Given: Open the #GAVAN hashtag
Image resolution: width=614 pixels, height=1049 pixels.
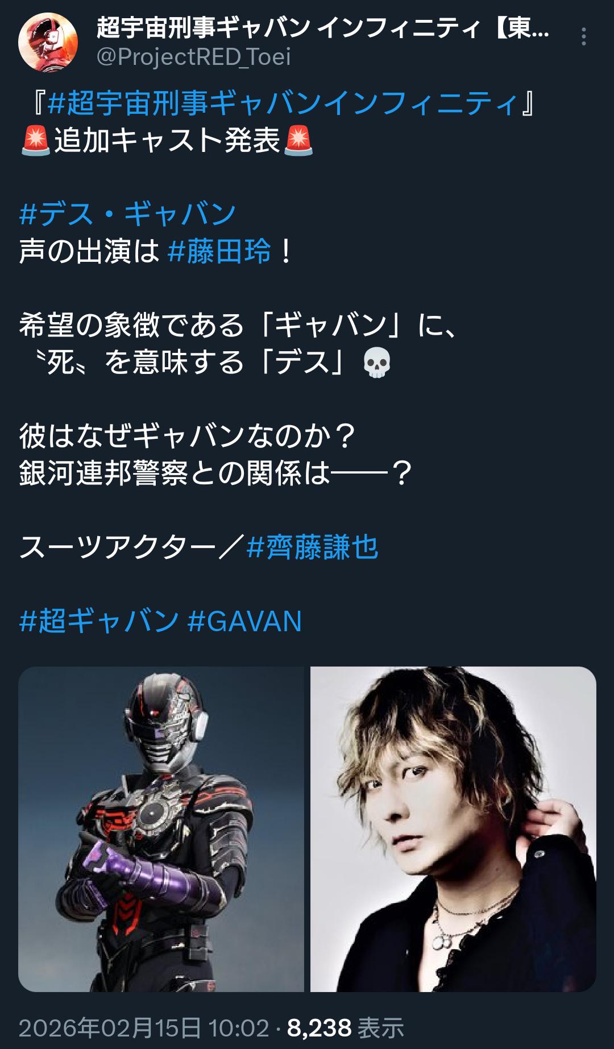Looking at the screenshot, I should point(244,621).
